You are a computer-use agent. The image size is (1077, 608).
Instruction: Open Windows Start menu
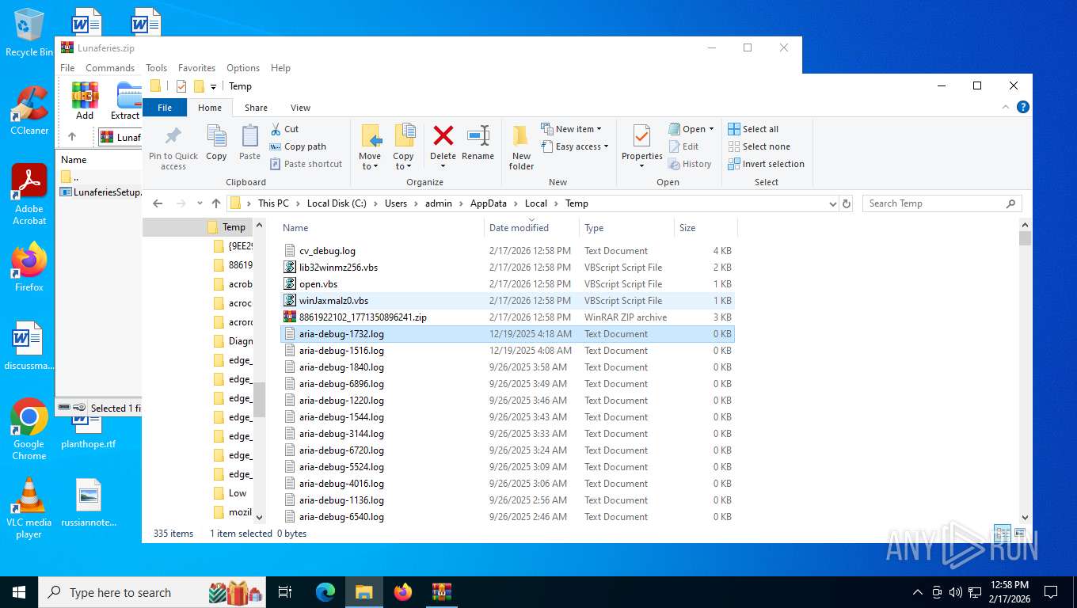[19, 592]
